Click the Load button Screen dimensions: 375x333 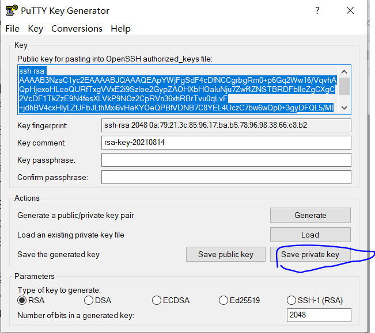[310, 235]
